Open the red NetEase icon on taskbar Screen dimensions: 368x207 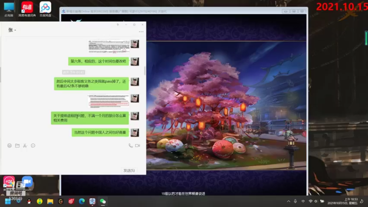pyautogui.click(x=71, y=201)
